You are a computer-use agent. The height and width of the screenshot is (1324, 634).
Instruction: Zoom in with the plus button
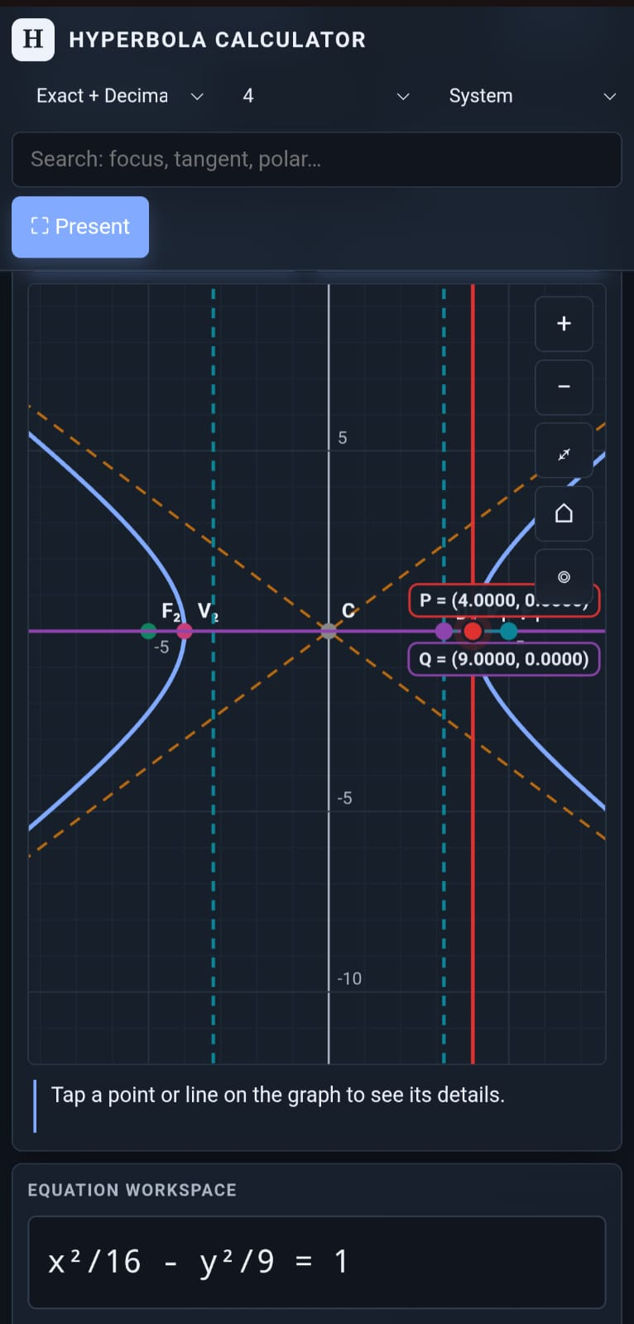click(x=564, y=324)
